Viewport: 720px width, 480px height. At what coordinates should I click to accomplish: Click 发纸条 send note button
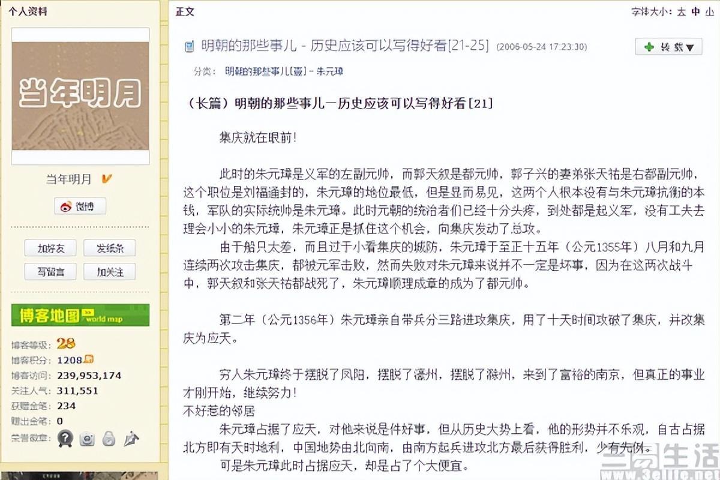[x=109, y=248]
